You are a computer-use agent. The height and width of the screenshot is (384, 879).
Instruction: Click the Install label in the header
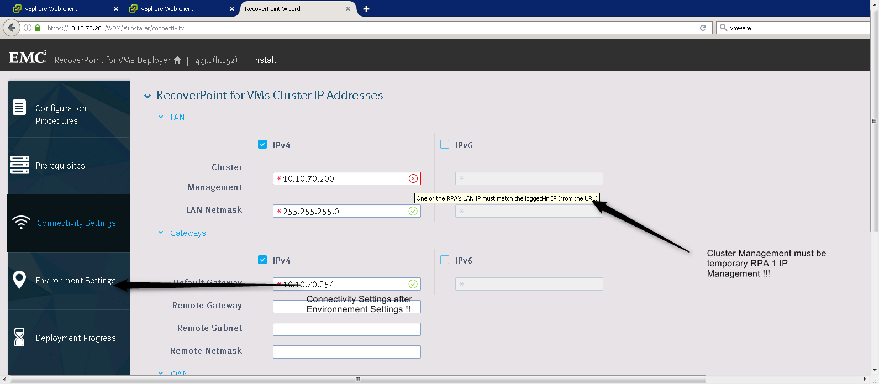click(264, 60)
